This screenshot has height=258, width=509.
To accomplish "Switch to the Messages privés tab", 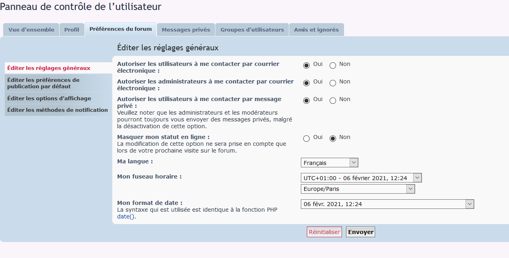I will coord(185,29).
